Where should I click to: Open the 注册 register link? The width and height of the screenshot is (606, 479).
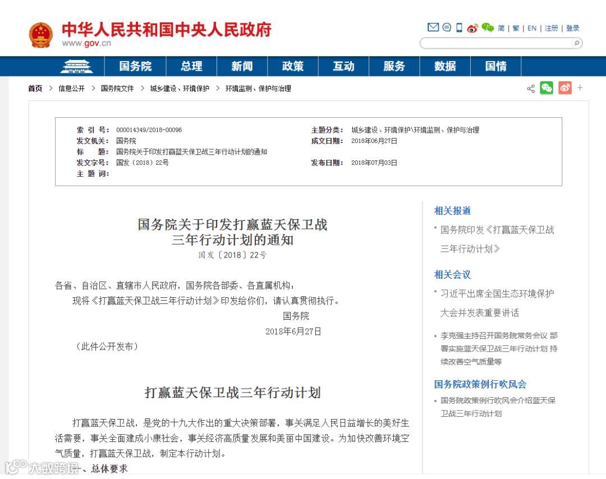551,28
